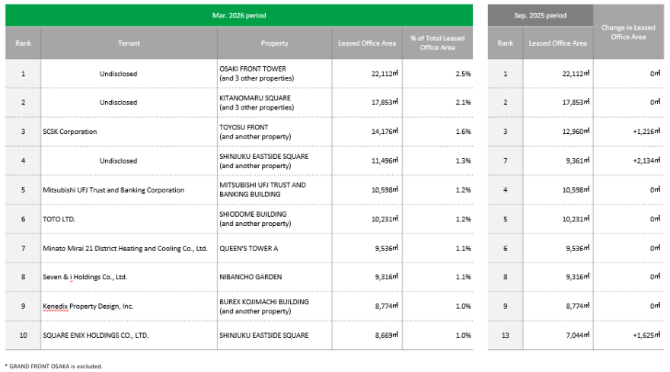
Task: Select the '1.6%' percentage value
Action: point(463,132)
